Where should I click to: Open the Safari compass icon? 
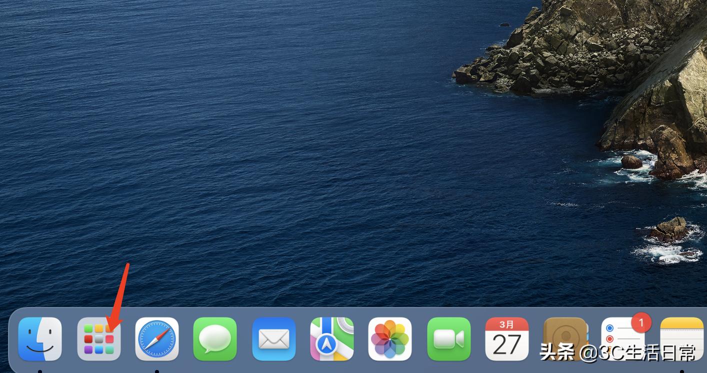(157, 338)
